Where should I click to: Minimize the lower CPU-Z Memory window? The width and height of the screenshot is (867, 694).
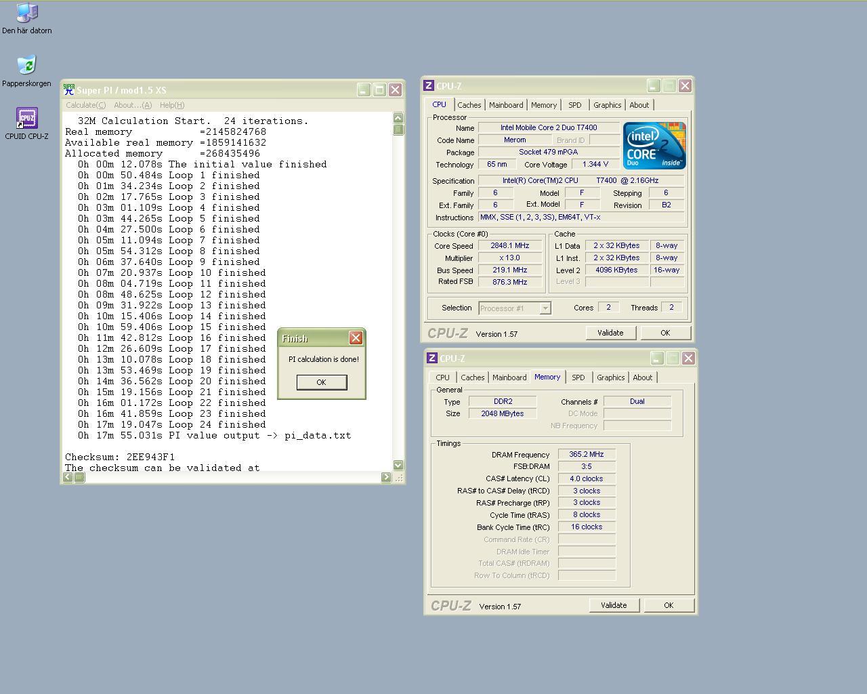(657, 358)
